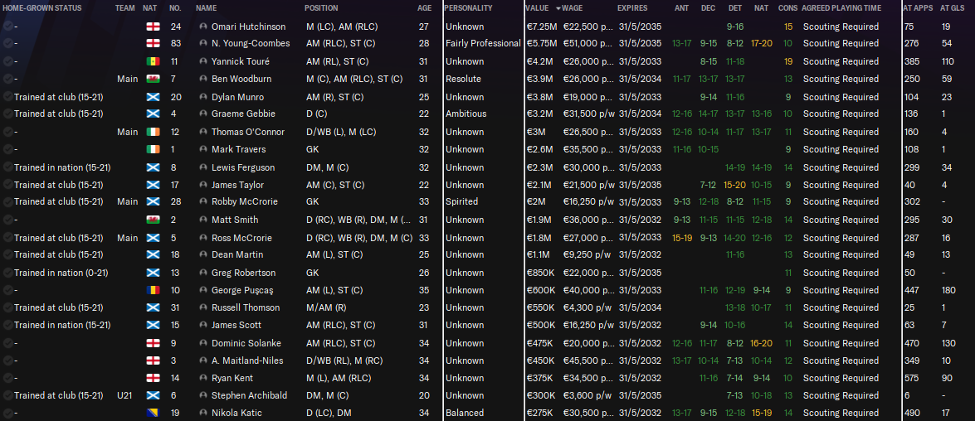Click the info icon beside Dean Martin
This screenshot has width=975, height=421.
[x=202, y=254]
